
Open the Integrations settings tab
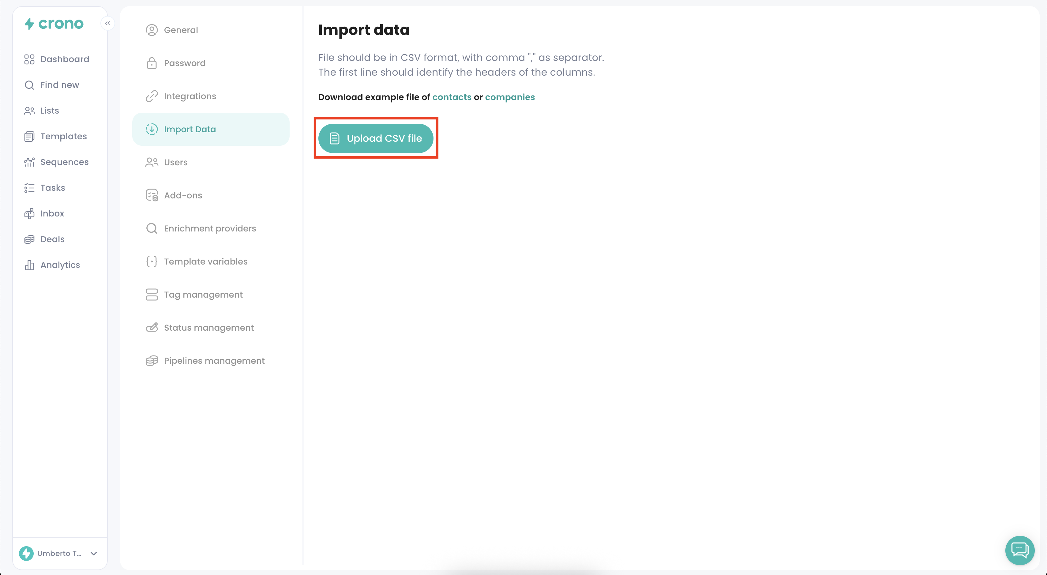click(x=190, y=96)
